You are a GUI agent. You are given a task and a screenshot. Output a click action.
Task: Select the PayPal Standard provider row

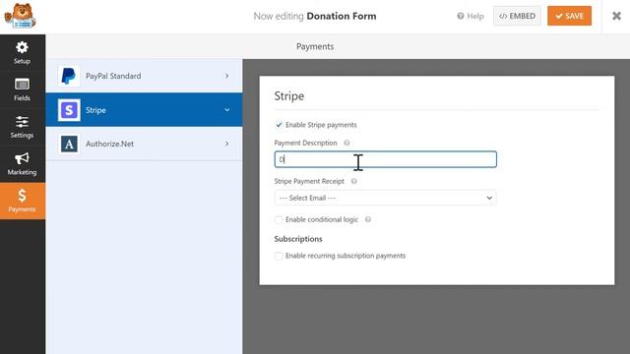(144, 76)
